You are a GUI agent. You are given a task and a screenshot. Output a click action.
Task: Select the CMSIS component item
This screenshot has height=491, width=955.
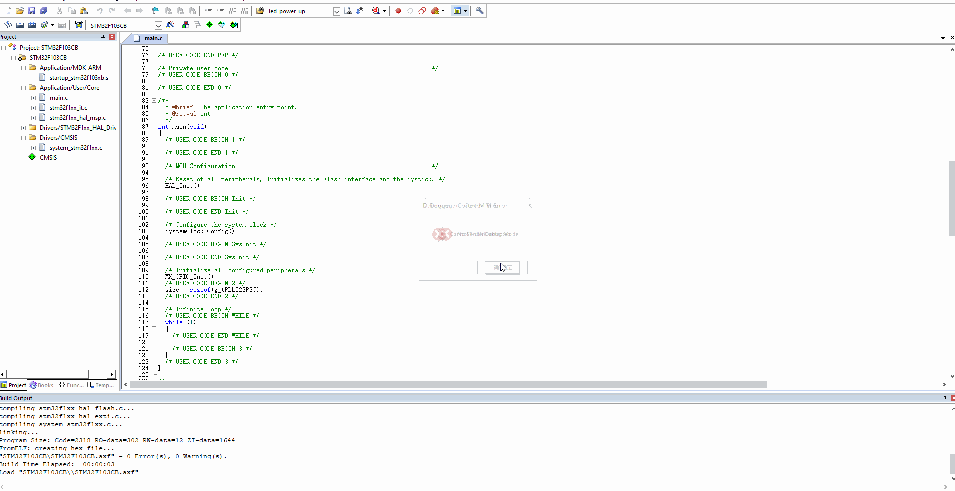[48, 158]
